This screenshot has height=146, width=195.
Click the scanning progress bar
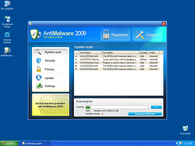(x=117, y=107)
